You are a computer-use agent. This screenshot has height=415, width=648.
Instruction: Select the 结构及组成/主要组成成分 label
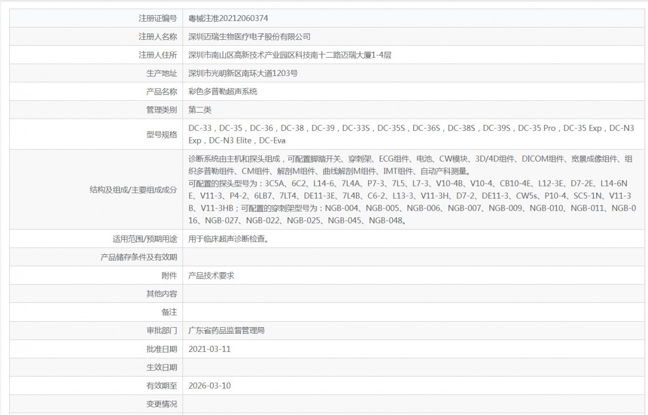tap(133, 190)
